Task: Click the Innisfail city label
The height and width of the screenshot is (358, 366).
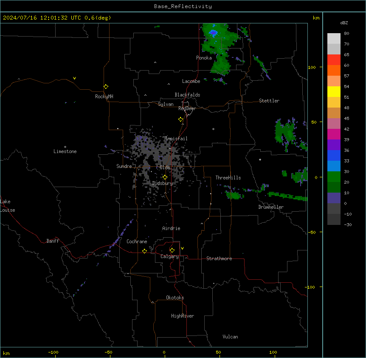Action: (176, 139)
